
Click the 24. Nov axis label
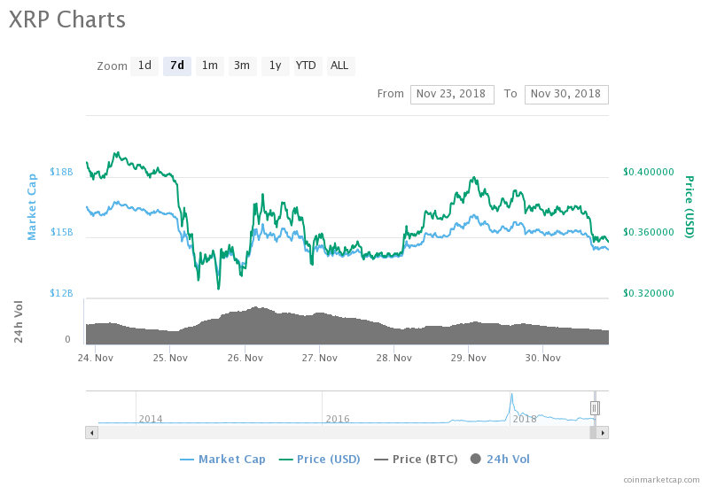pos(96,358)
